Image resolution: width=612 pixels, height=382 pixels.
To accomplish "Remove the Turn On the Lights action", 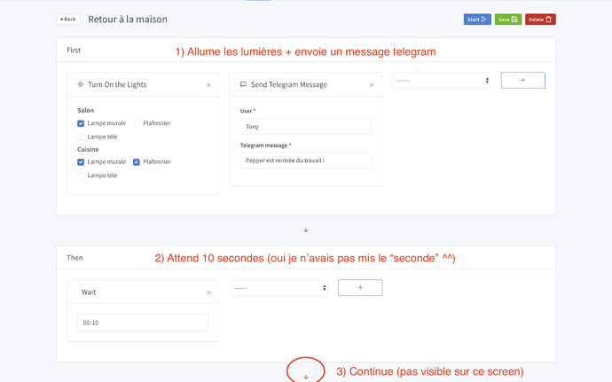I will [208, 85].
